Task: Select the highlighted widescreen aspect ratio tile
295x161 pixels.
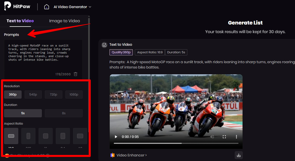Action: pos(11,136)
